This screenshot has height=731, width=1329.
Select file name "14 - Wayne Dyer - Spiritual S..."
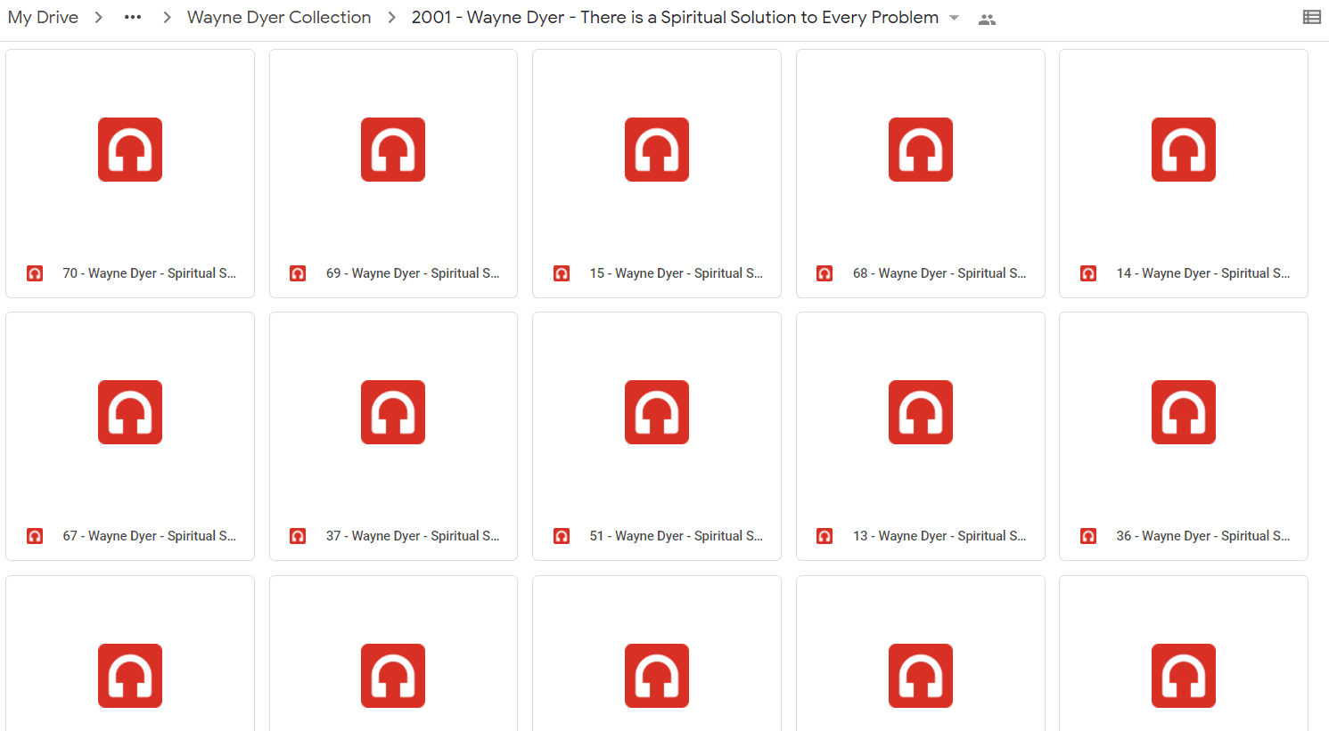1203,273
